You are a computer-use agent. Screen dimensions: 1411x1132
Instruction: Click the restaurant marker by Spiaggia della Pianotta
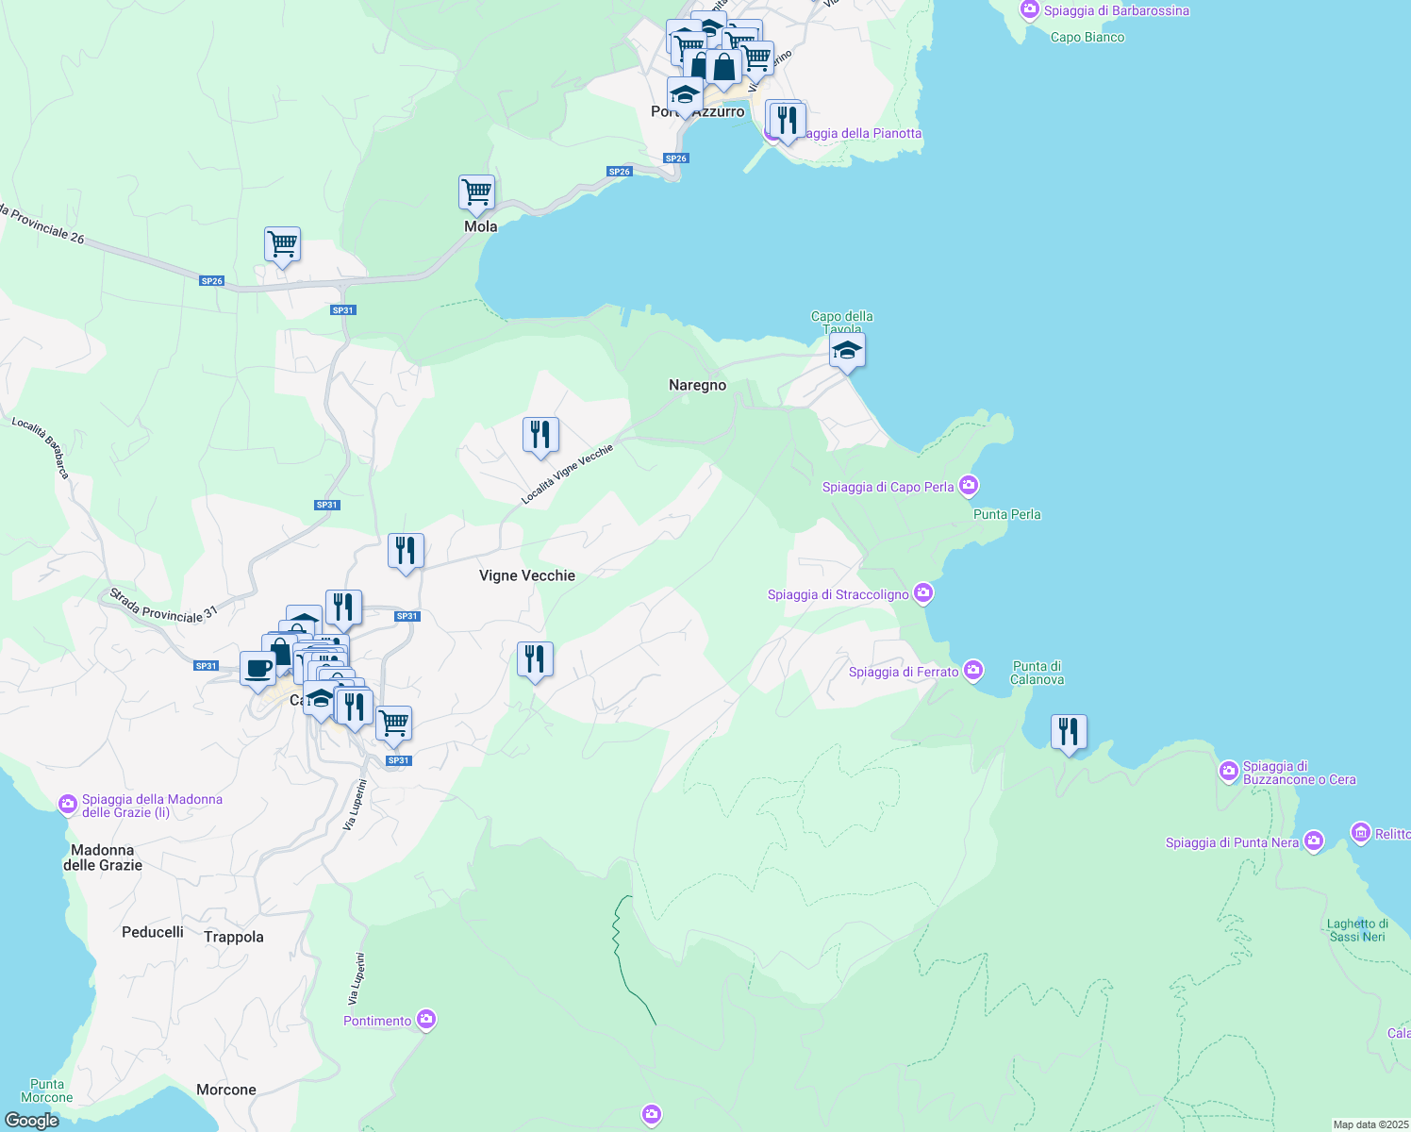788,121
